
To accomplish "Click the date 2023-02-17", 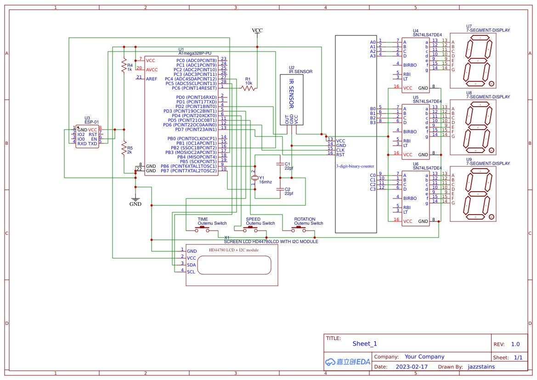I will (x=412, y=367).
